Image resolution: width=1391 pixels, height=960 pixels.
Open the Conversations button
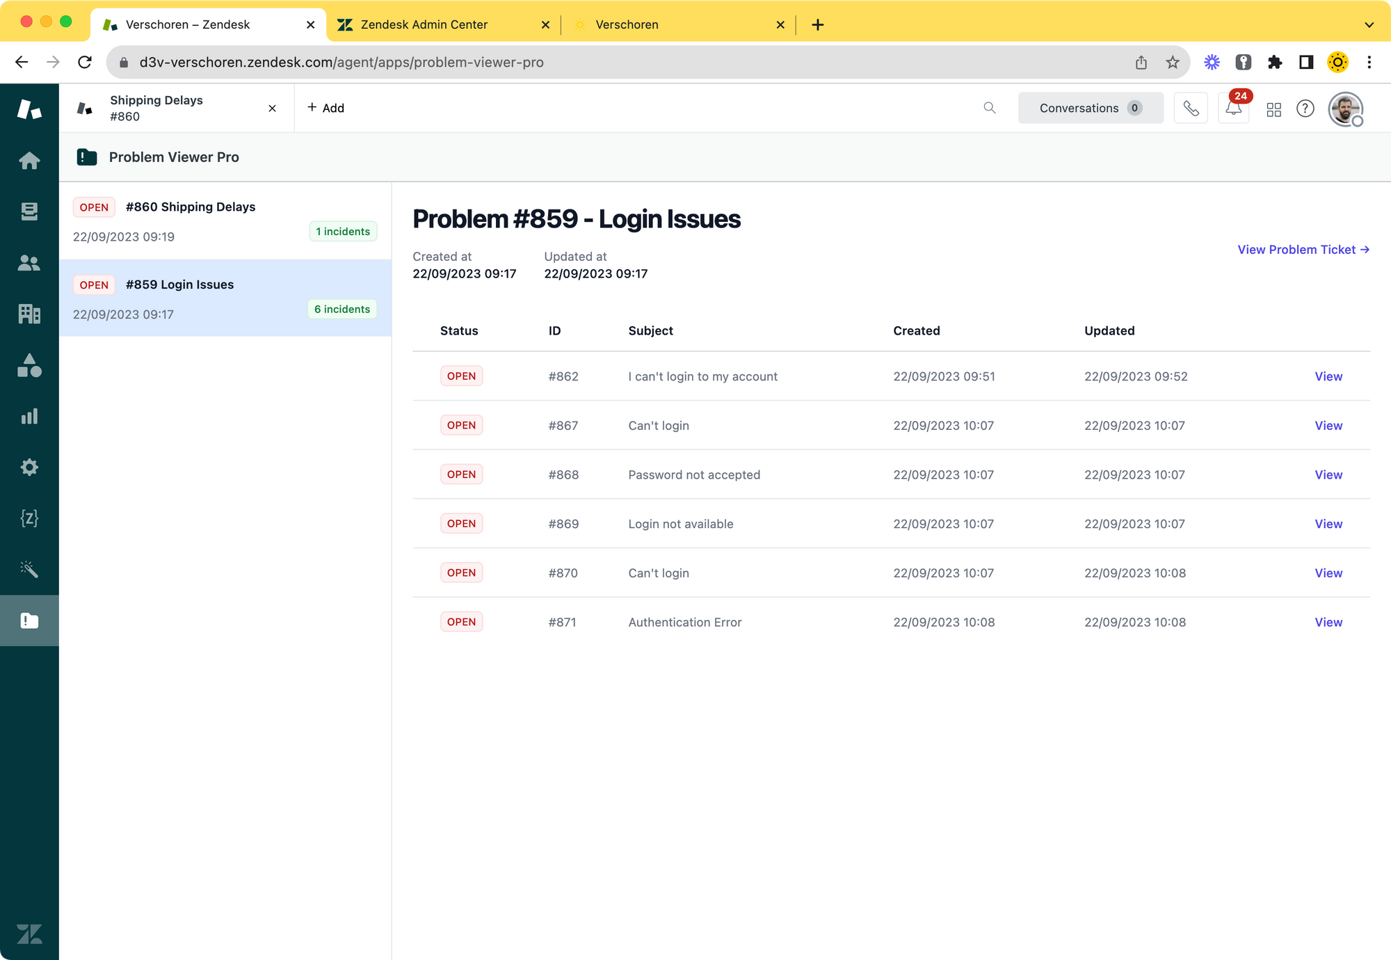tap(1090, 108)
